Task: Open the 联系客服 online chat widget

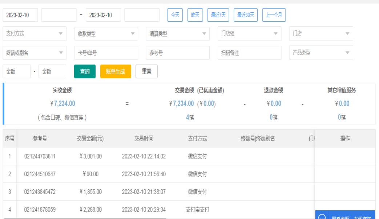Action: coord(347,216)
